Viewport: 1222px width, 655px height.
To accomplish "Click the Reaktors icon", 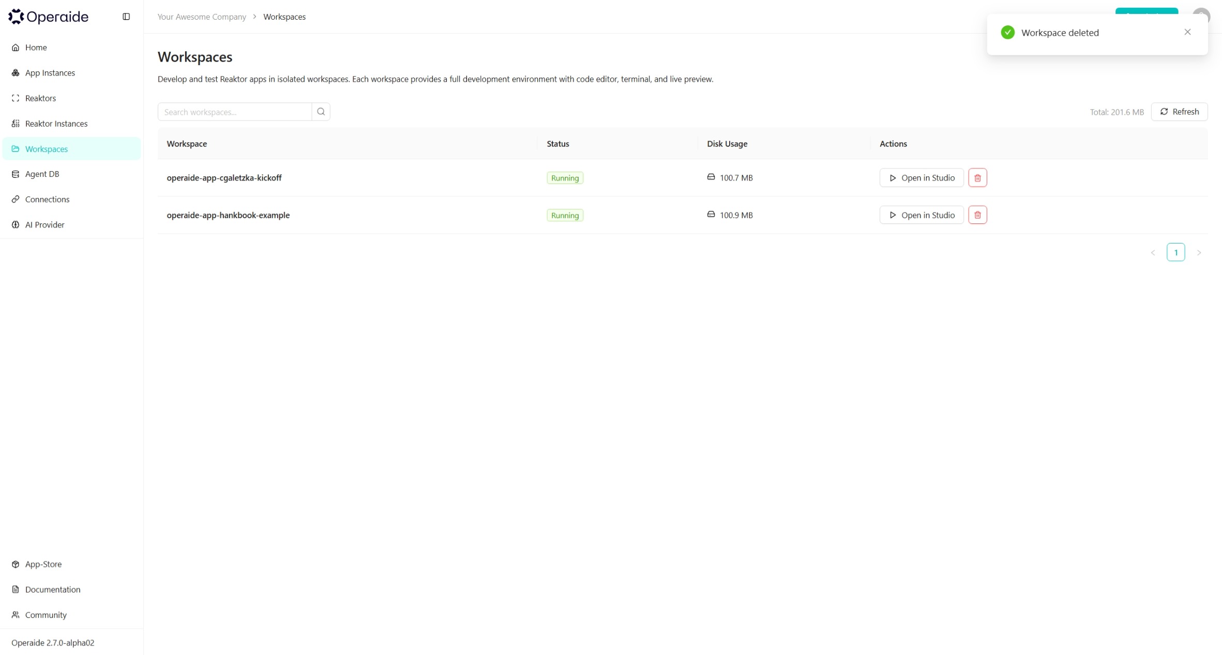I will [16, 98].
